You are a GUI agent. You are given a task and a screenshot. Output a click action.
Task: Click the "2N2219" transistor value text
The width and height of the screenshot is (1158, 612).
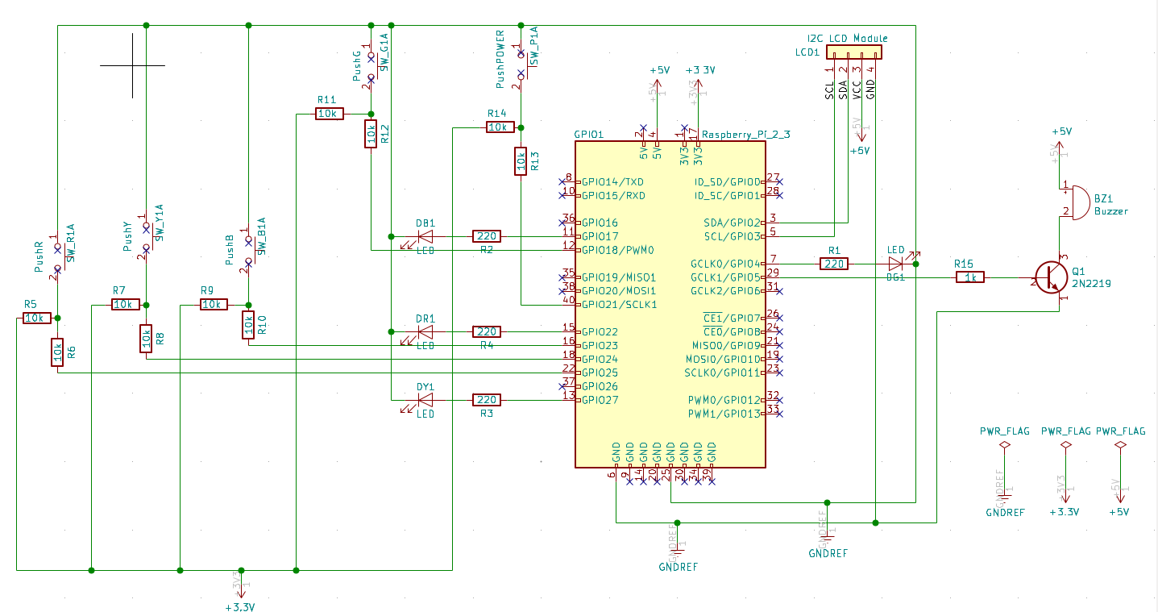[x=1090, y=285]
